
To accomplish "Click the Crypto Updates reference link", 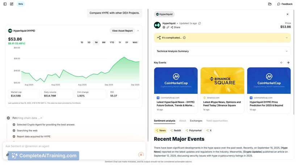I will (x=253, y=152).
